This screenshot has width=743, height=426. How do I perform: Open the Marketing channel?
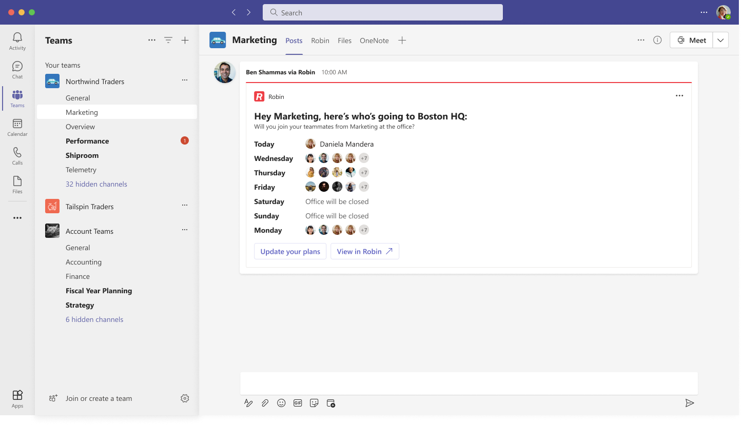(117, 112)
